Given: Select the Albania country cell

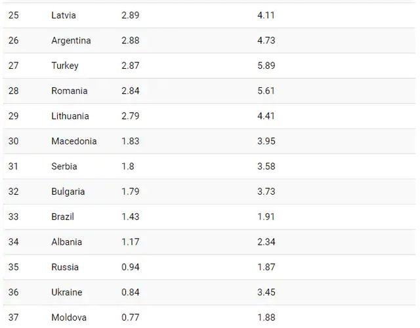Looking at the screenshot, I should (x=67, y=242).
